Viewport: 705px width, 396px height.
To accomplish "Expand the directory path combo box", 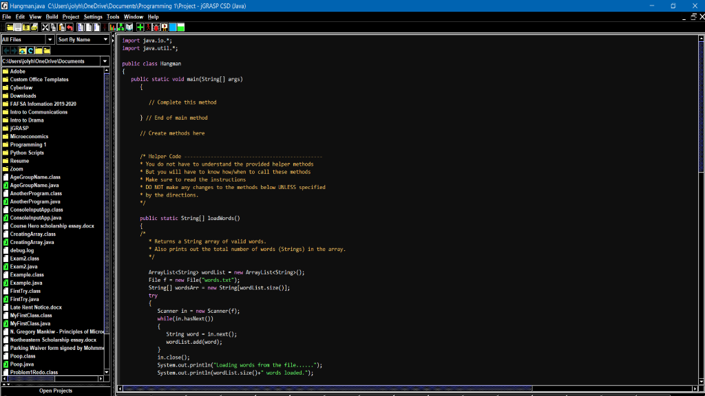I will 105,61.
